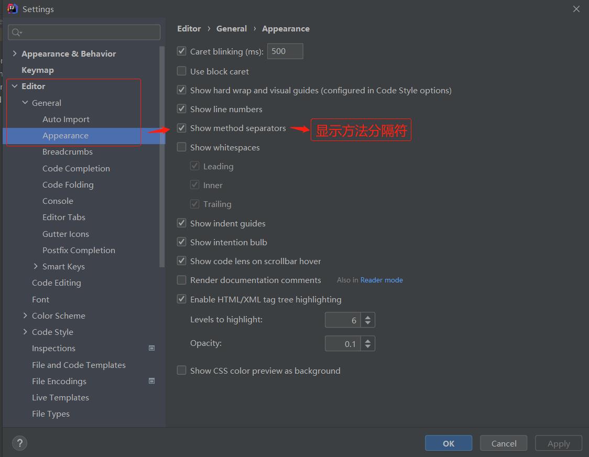
Task: Select Breadcrumbs settings page
Action: (68, 152)
